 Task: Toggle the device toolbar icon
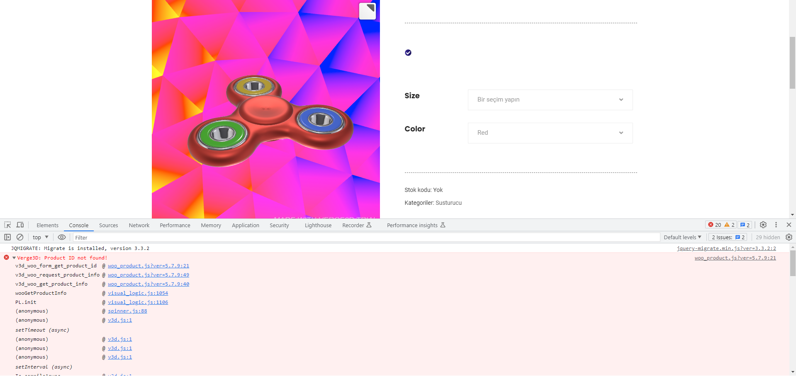coord(20,225)
